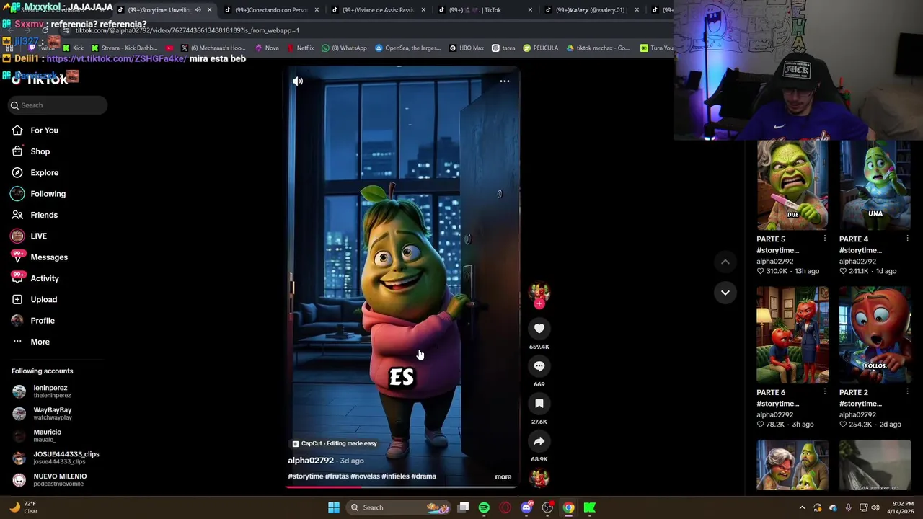Follow creator via avatar plus button
Image resolution: width=923 pixels, height=519 pixels.
[539, 304]
